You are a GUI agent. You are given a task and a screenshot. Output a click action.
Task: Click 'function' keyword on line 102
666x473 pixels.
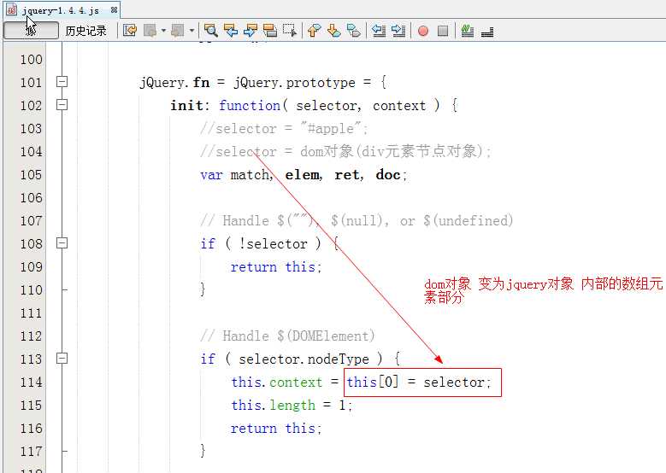click(x=250, y=105)
